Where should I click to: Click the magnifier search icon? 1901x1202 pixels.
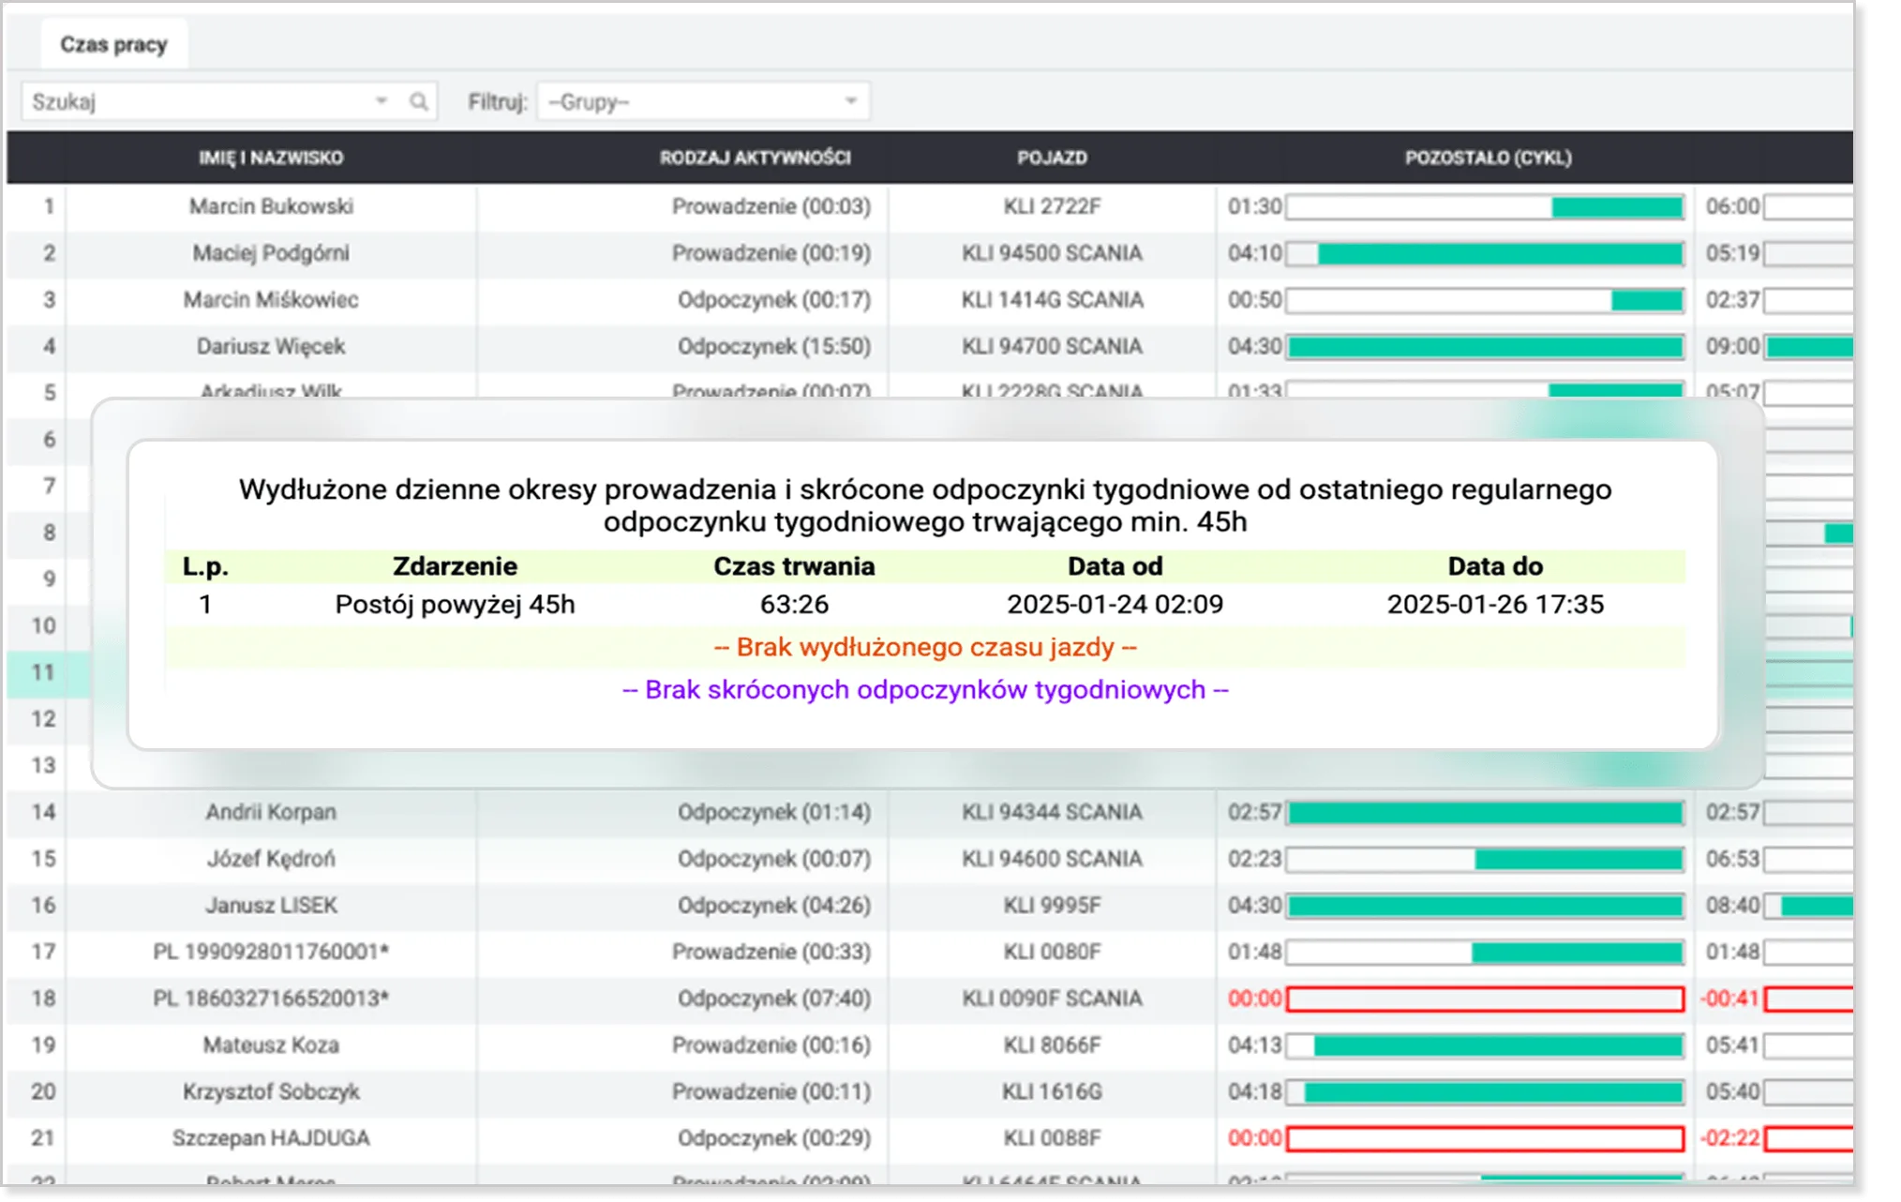coord(419,101)
